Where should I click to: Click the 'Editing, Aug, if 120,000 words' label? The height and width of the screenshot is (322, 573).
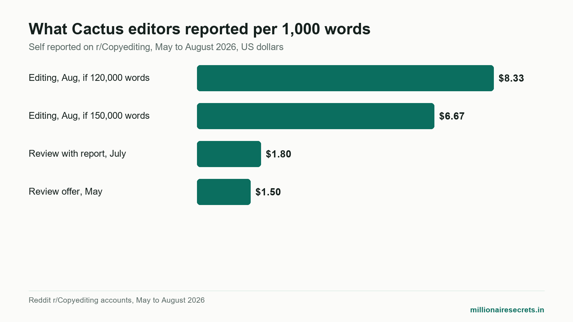[x=89, y=78]
